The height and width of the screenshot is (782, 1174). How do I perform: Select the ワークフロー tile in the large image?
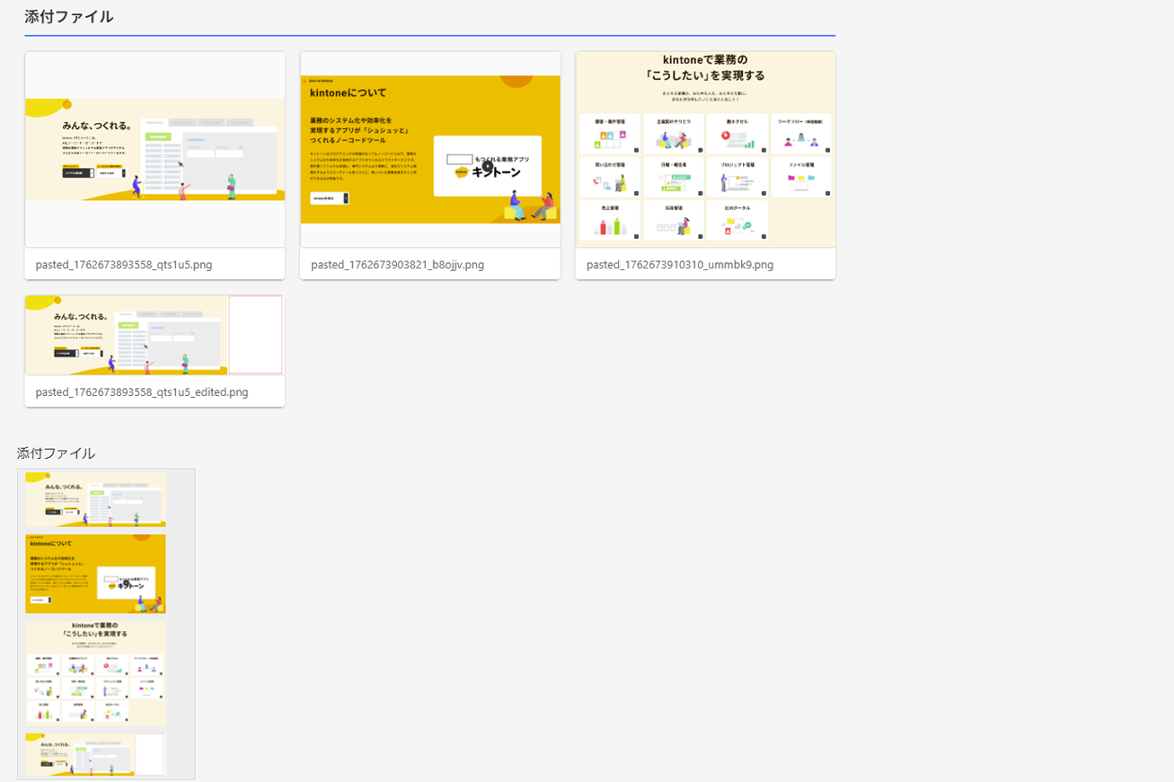tap(801, 134)
